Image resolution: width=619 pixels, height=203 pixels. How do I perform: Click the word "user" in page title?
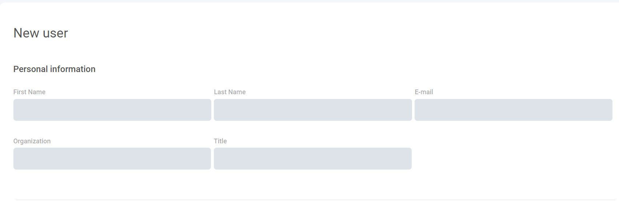[x=55, y=33]
